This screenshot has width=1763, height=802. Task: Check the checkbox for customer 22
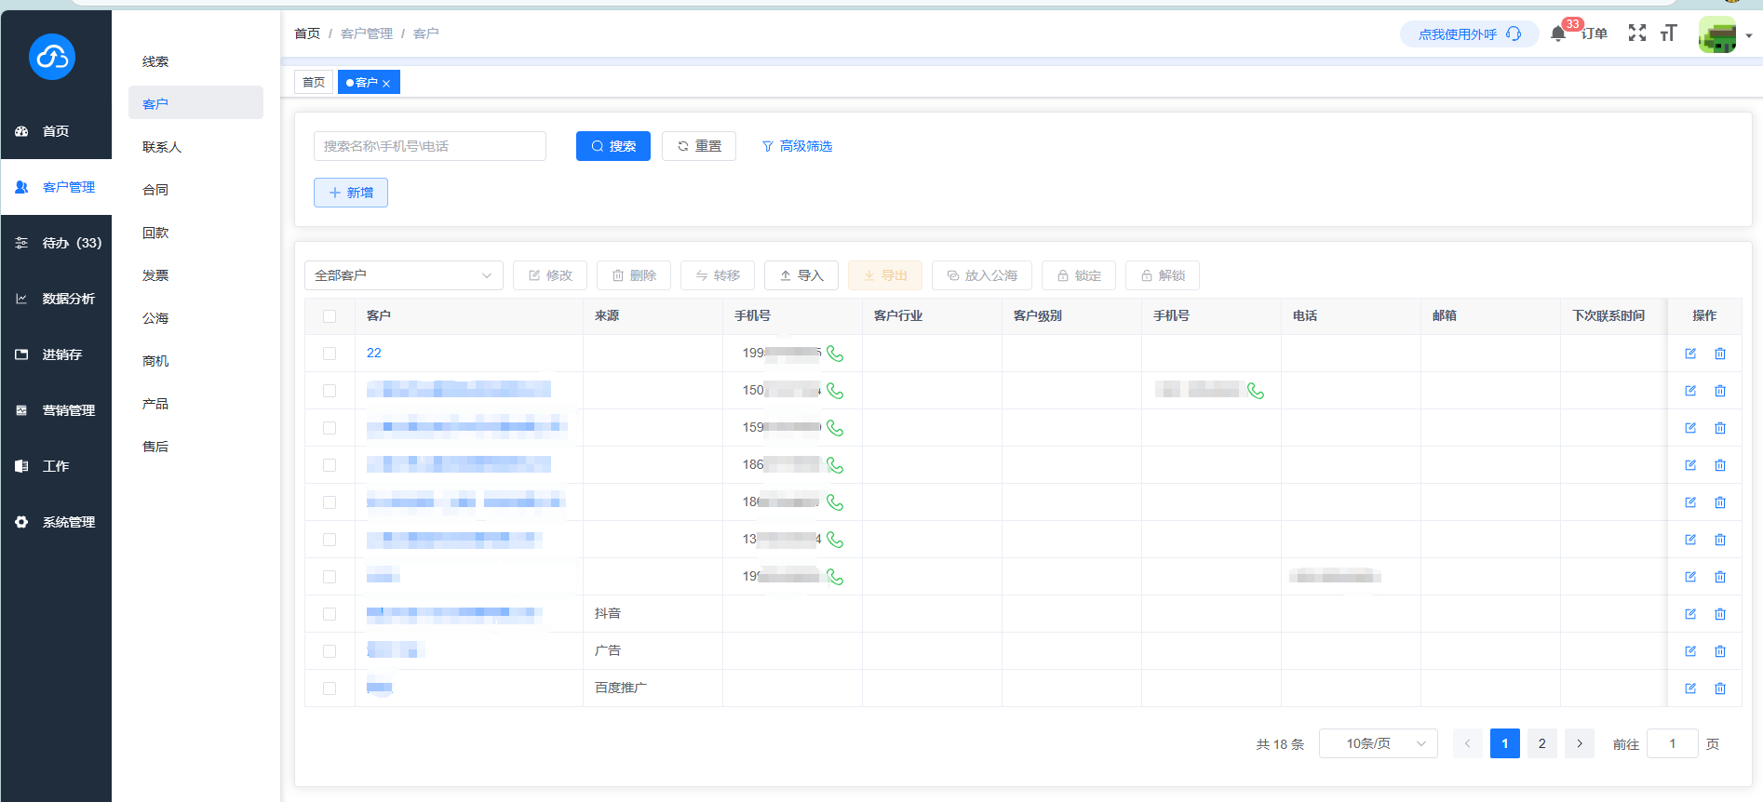coord(330,354)
